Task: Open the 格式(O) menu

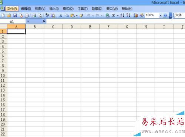Action: [68, 9]
